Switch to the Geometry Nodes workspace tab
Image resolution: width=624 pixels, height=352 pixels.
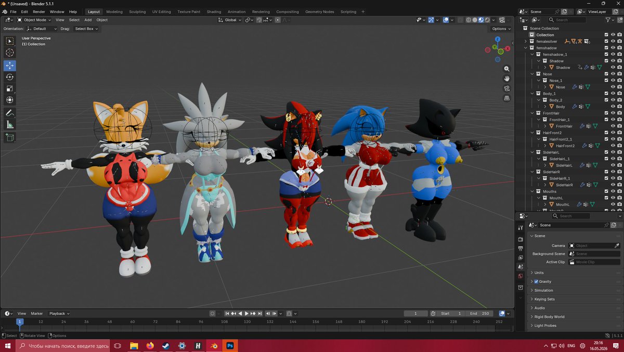click(x=320, y=11)
